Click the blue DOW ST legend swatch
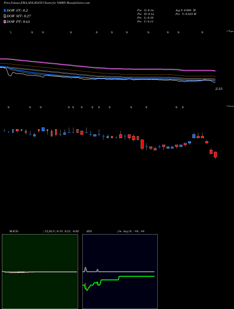This screenshot has width=234, height=309. pos(5,10)
